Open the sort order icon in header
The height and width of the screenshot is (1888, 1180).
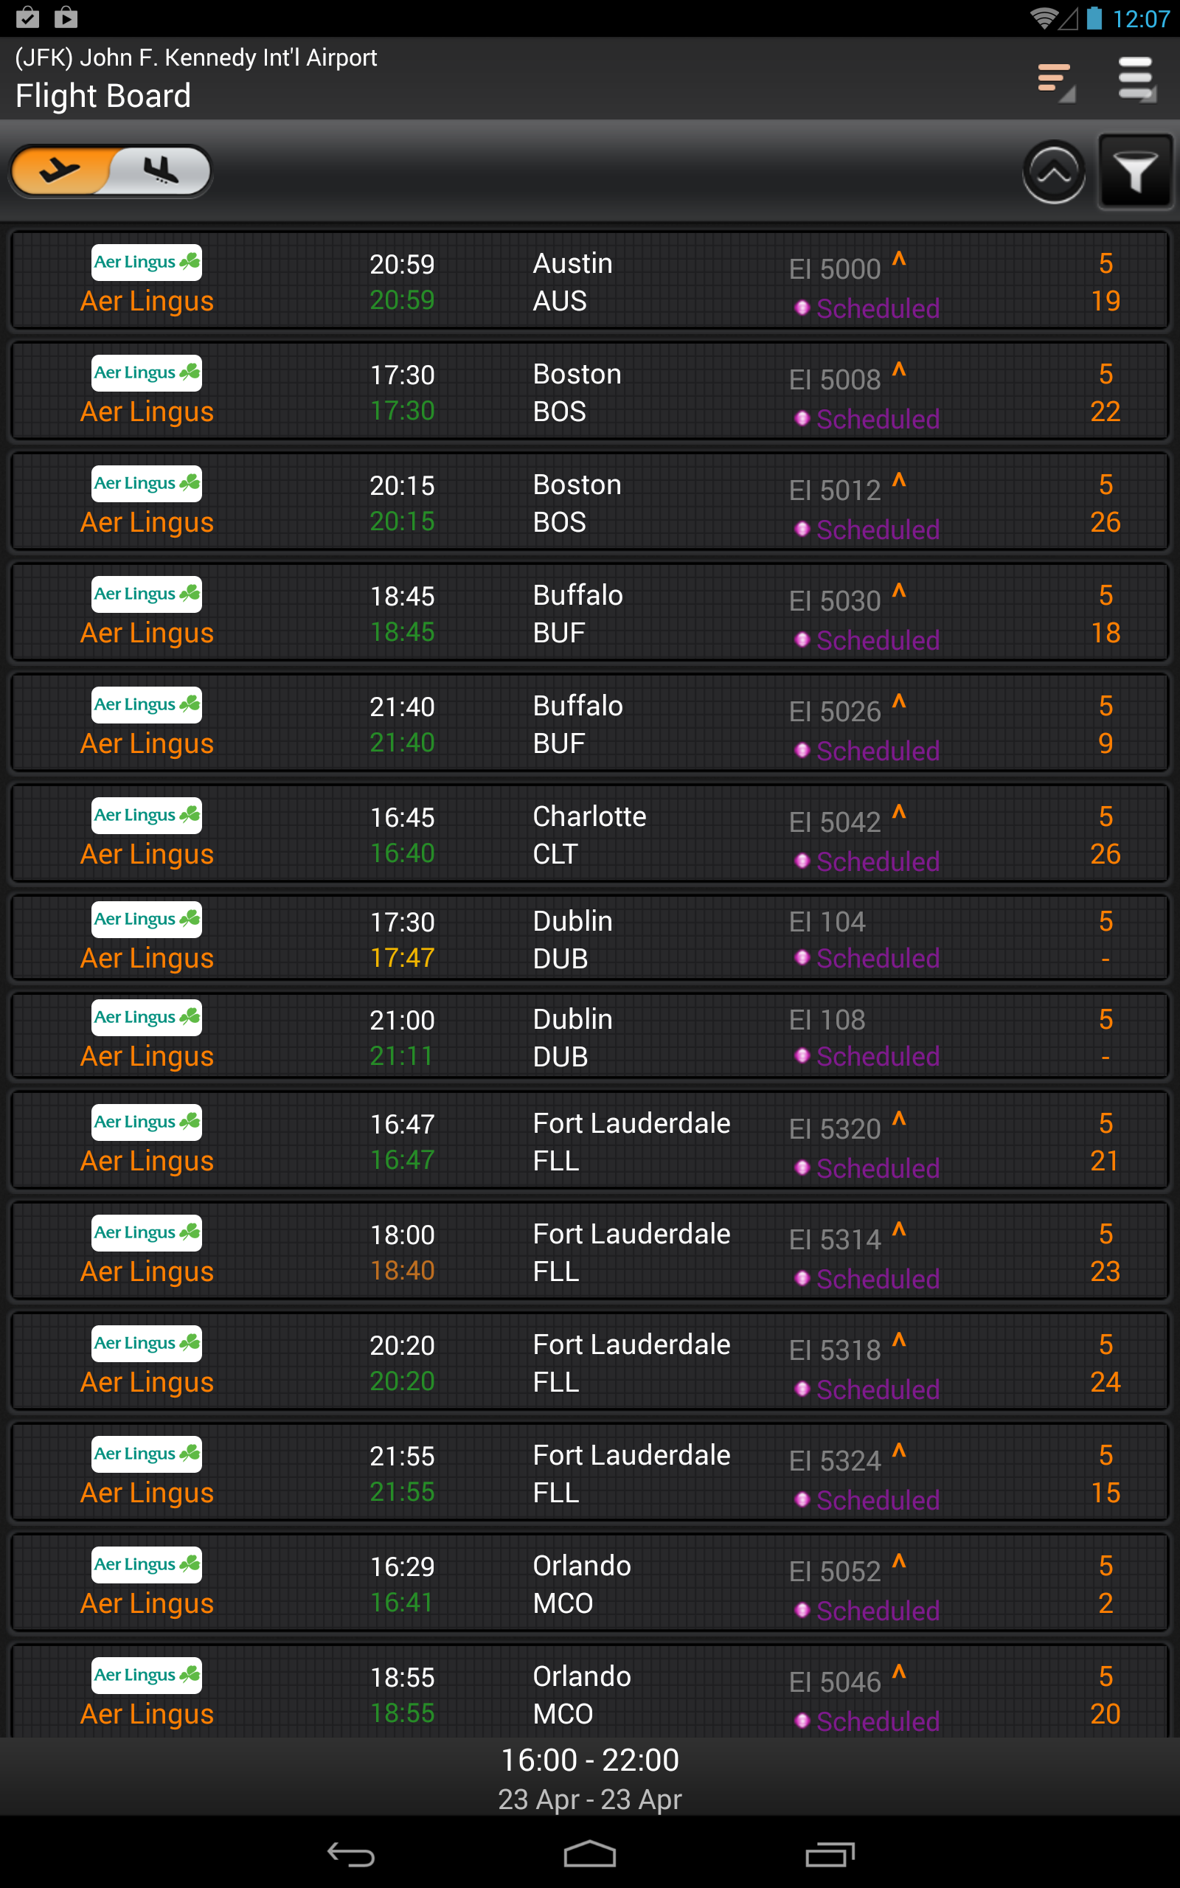1056,80
